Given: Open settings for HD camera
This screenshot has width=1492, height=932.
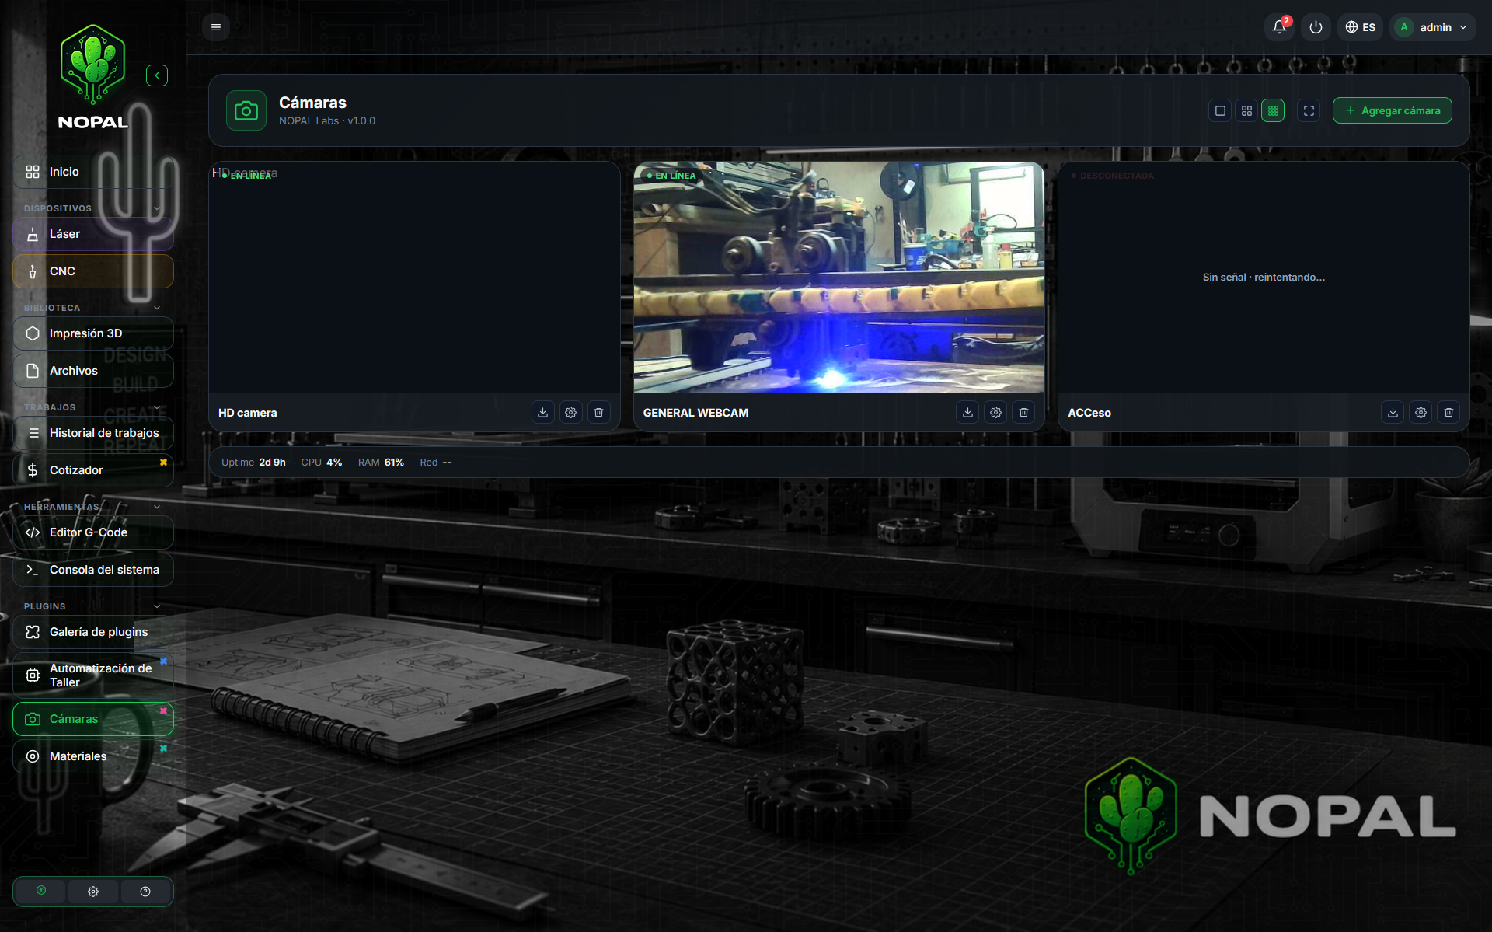Looking at the screenshot, I should tap(570, 412).
